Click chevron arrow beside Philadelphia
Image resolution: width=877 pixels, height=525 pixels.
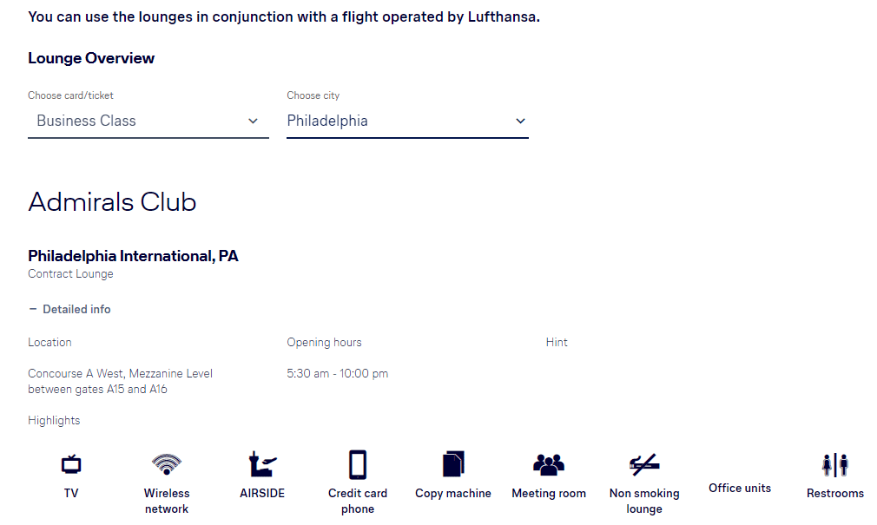[521, 121]
